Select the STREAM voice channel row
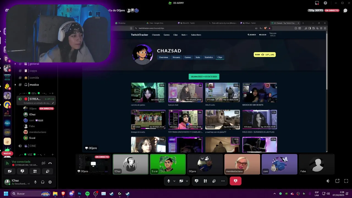This screenshot has width=352, height=198. point(36,100)
